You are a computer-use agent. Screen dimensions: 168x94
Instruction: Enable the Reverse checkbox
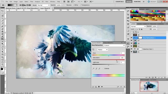[66, 5]
